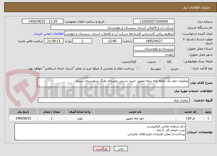Click the general description text area
The height and width of the screenshot is (156, 217).
pos(113,82)
